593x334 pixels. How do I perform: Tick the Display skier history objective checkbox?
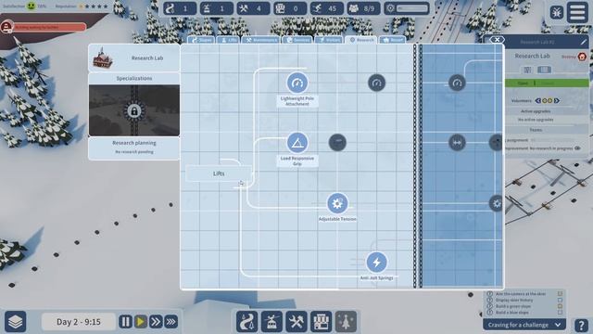click(560, 300)
